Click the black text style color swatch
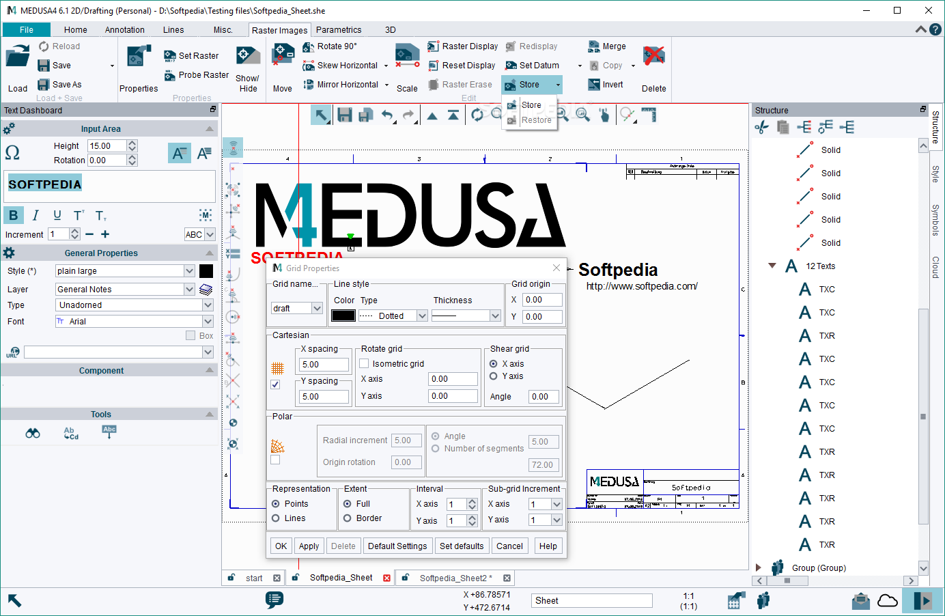This screenshot has height=616, width=945. [x=206, y=271]
